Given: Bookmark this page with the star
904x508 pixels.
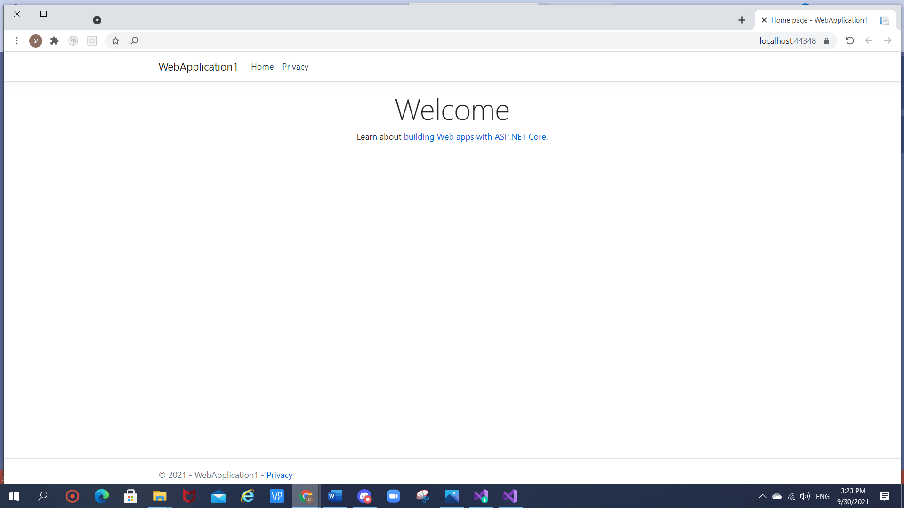Looking at the screenshot, I should (x=115, y=41).
